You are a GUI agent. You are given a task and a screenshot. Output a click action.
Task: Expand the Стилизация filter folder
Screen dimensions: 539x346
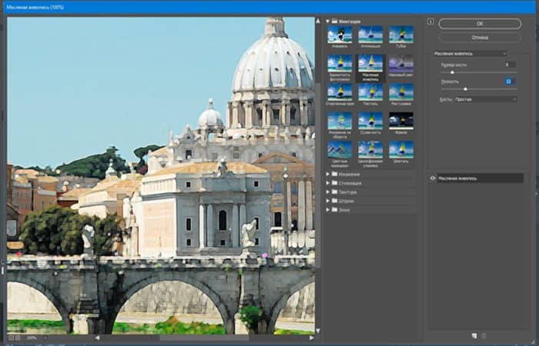[327, 183]
